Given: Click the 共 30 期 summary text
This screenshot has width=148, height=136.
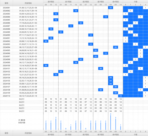Looking at the screenshot, I should click(x=22, y=120).
